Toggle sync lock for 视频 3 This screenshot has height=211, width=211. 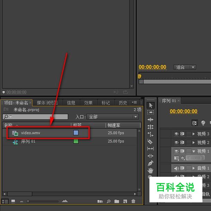click(182, 134)
